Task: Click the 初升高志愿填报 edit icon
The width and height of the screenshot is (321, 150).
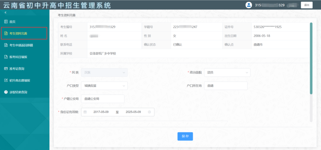Action: (6, 80)
